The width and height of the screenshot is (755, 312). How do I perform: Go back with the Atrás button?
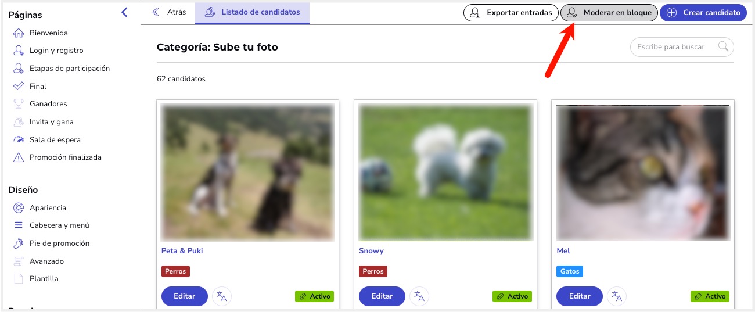pos(169,12)
